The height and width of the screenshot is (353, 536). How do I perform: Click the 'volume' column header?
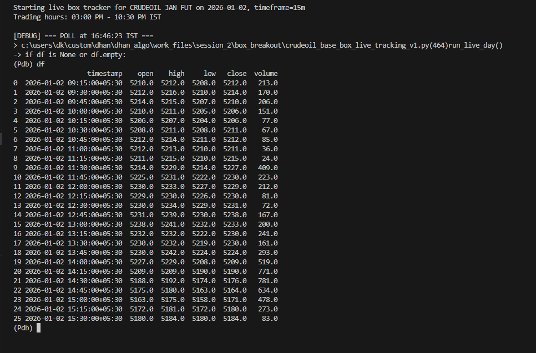(266, 74)
